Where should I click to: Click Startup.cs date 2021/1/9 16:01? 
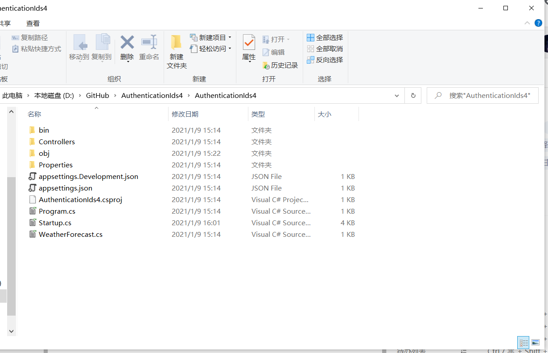(x=196, y=223)
